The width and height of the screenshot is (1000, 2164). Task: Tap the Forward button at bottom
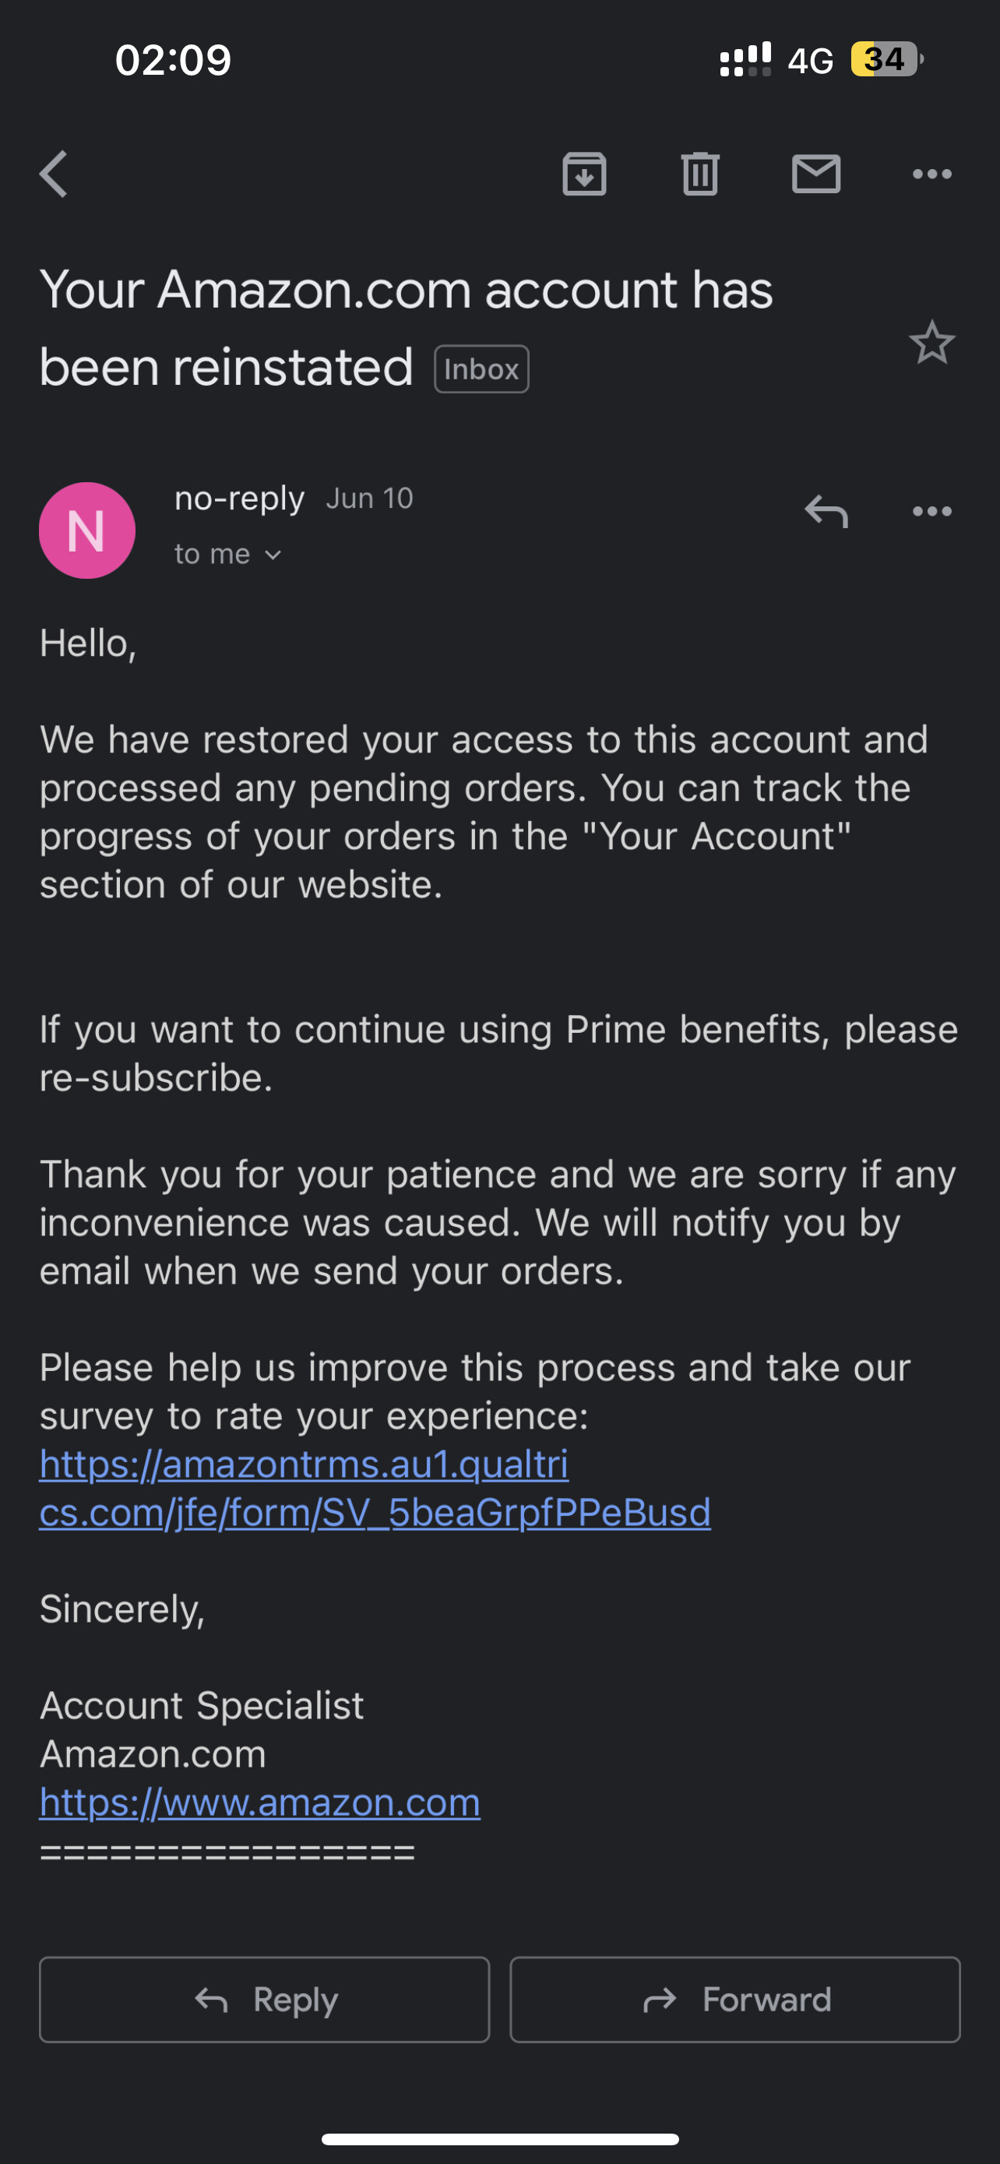pos(734,2000)
